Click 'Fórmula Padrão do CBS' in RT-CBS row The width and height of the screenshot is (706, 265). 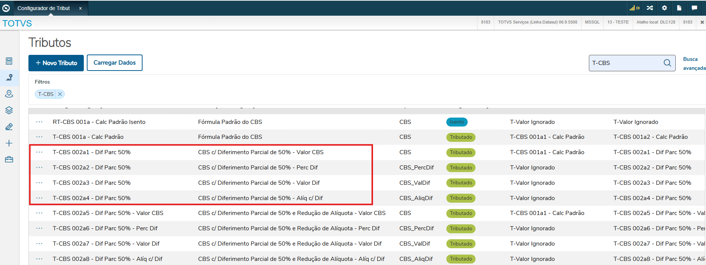point(230,122)
